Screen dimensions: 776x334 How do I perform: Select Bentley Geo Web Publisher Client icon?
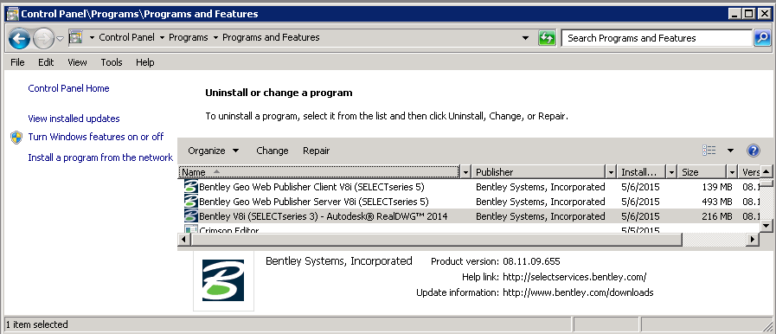(190, 187)
